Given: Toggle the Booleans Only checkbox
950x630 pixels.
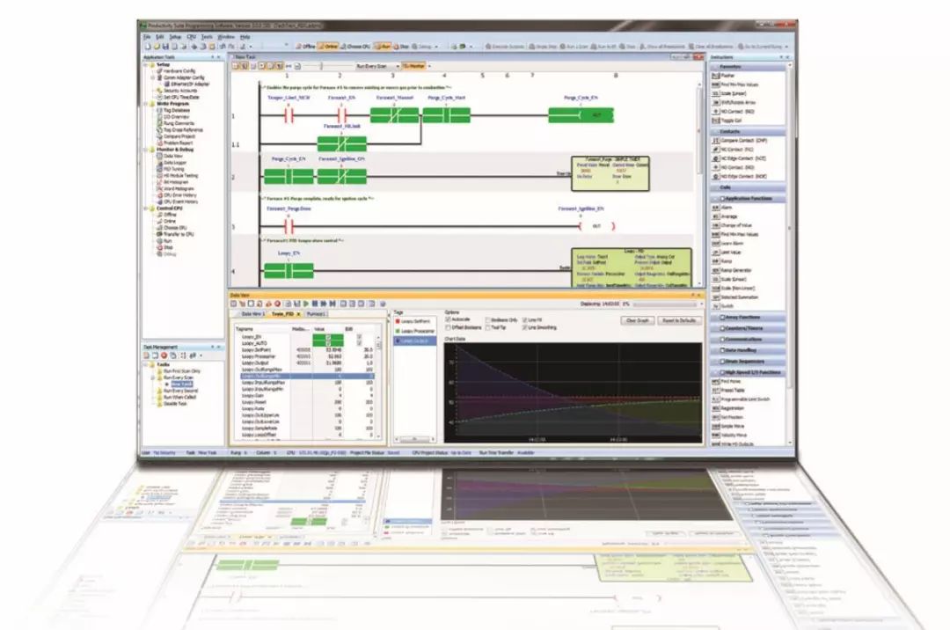Looking at the screenshot, I should (487, 320).
